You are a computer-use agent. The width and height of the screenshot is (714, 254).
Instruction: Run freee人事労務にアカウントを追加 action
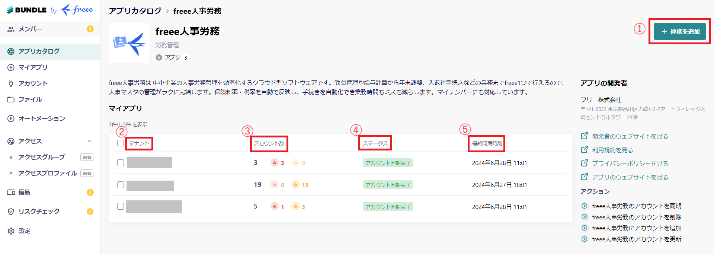tap(637, 228)
